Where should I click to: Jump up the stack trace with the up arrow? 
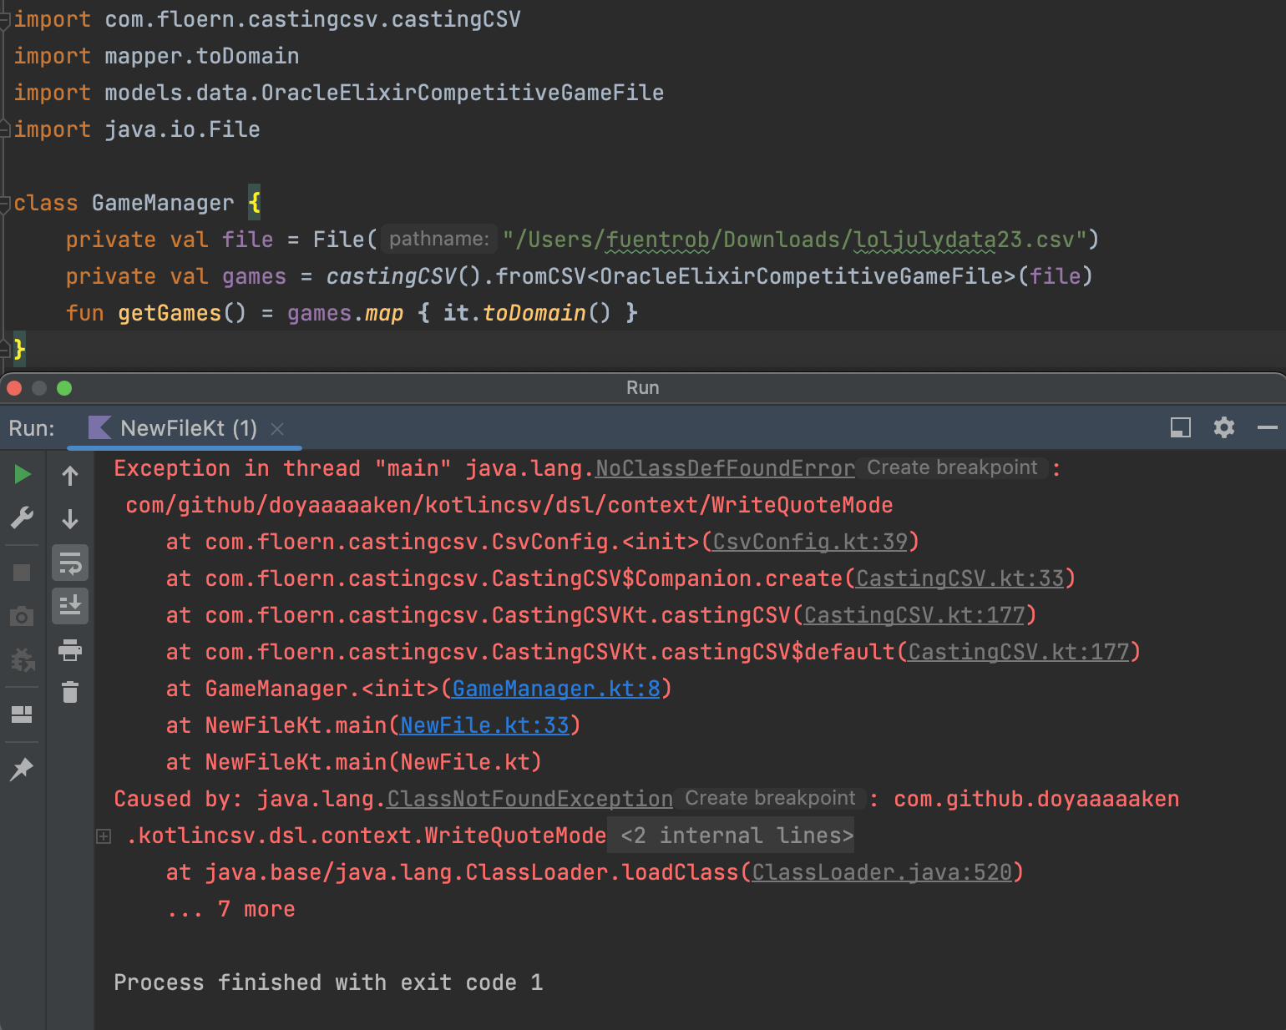pos(70,476)
